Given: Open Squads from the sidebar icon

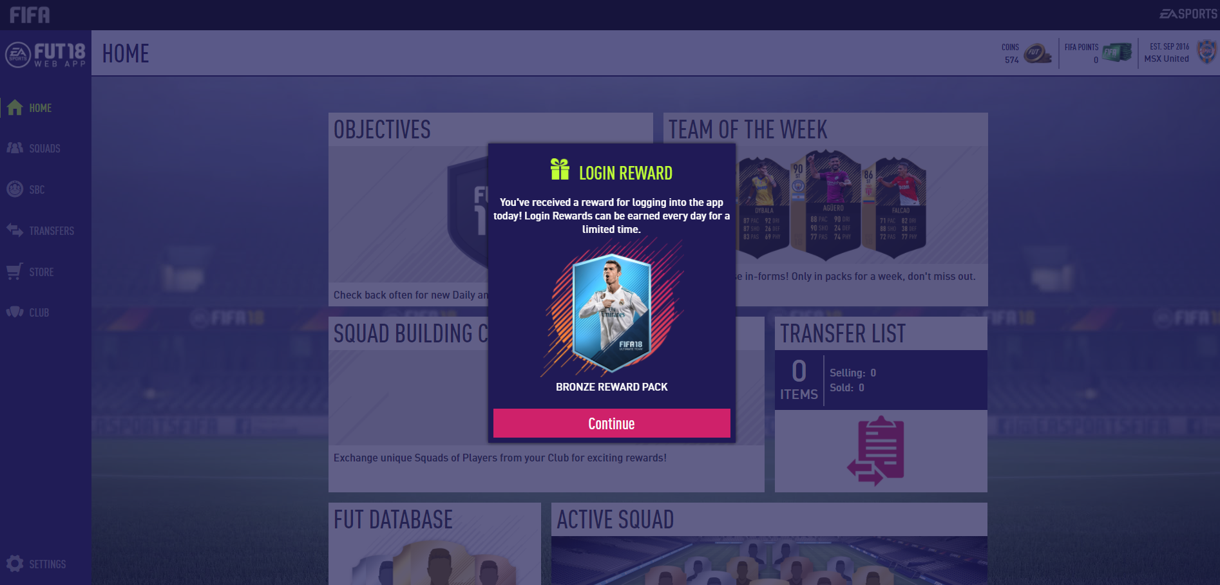Looking at the screenshot, I should pos(15,148).
